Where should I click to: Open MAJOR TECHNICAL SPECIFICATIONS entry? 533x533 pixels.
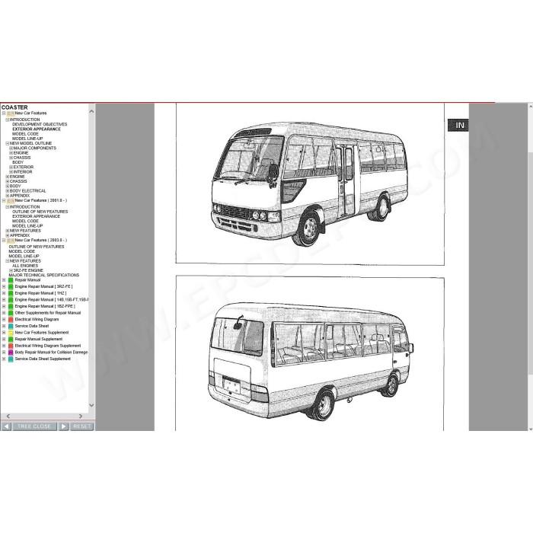(44, 276)
